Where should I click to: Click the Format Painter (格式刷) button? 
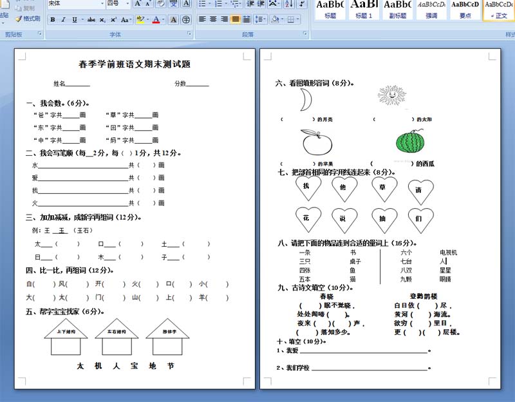click(x=28, y=19)
